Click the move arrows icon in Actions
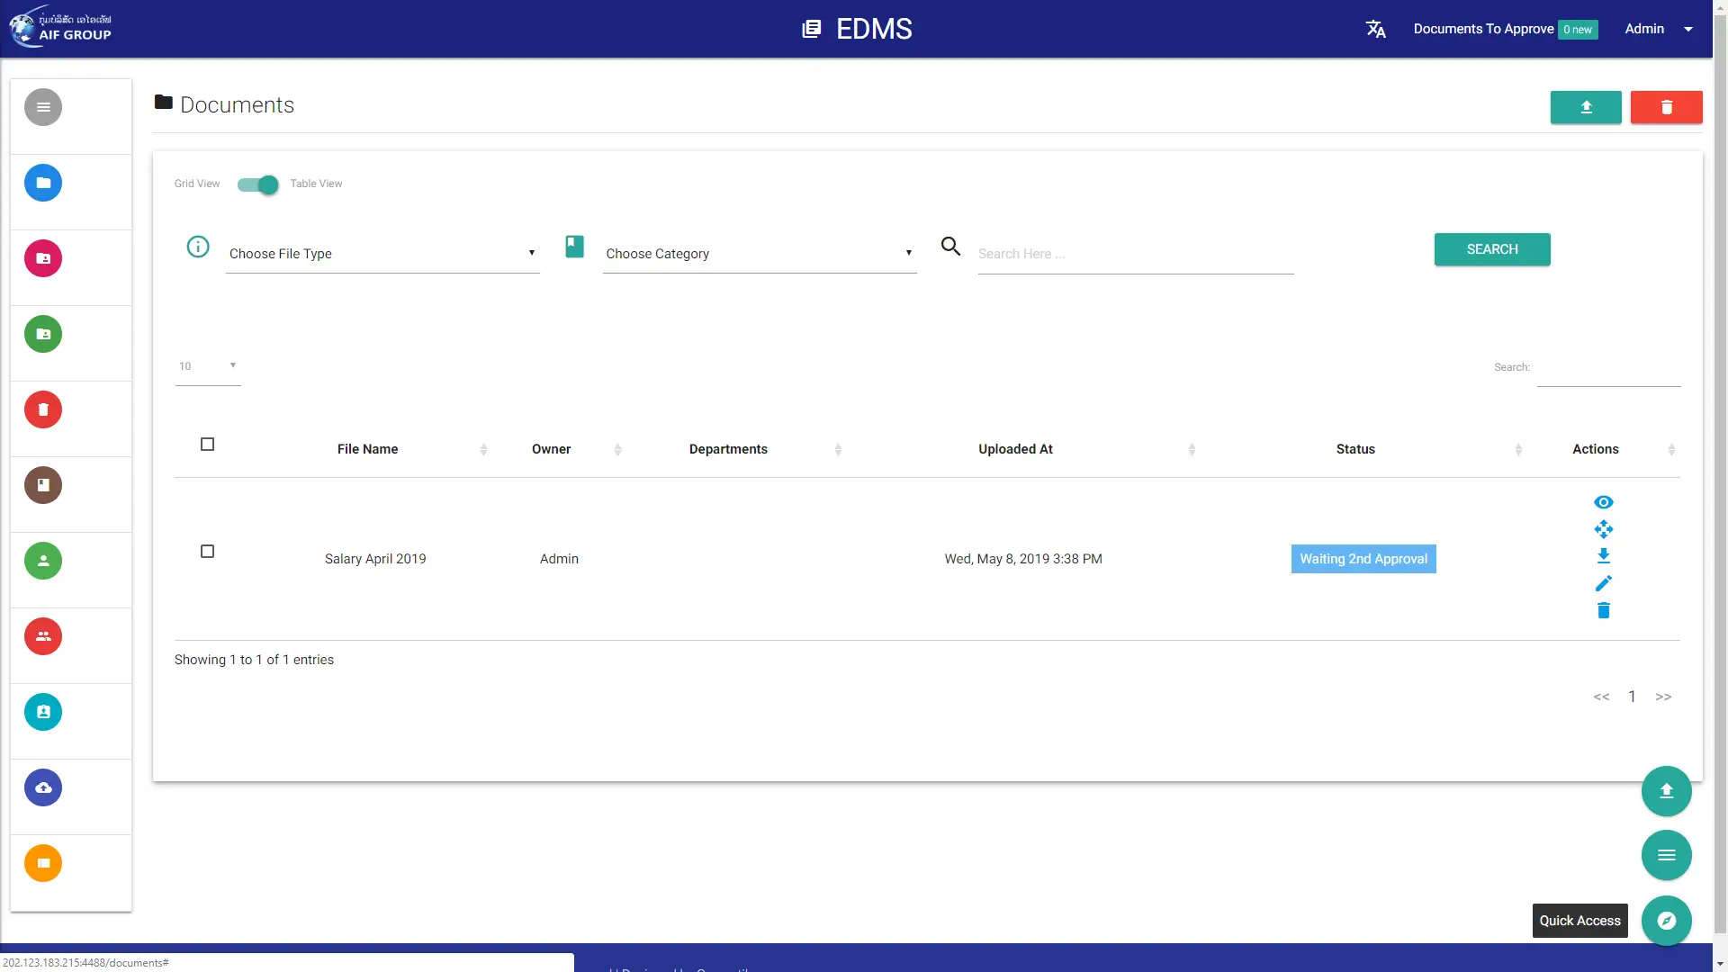This screenshot has height=972, width=1728. (1603, 529)
